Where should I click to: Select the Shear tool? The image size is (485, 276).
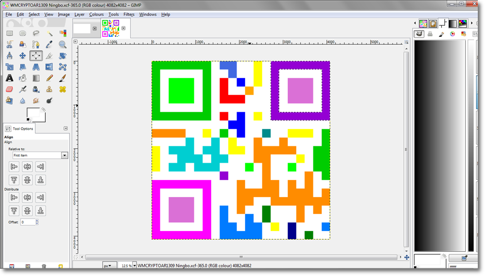click(x=22, y=67)
